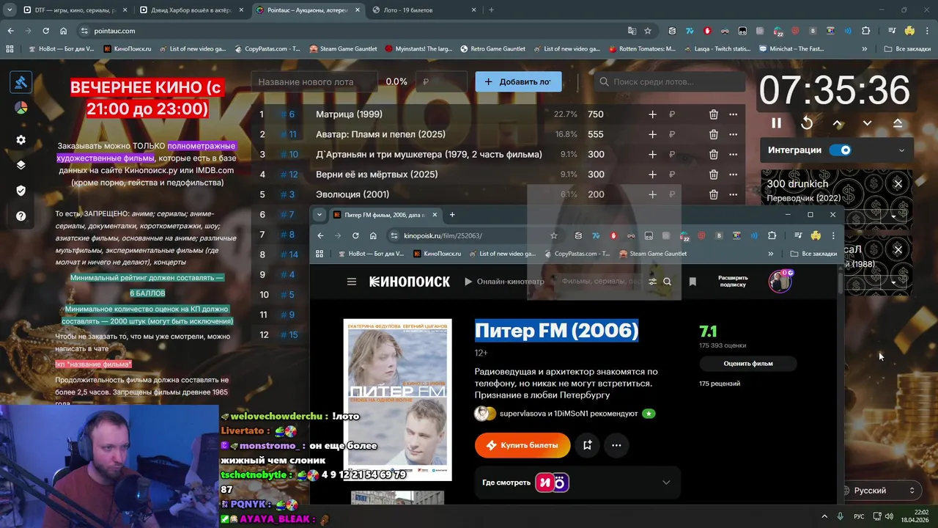Delete the Эволюция (2001) lot
Image resolution: width=938 pixels, height=528 pixels.
click(713, 194)
